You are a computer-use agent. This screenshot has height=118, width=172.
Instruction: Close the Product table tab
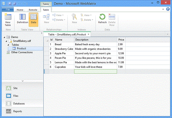88,34
